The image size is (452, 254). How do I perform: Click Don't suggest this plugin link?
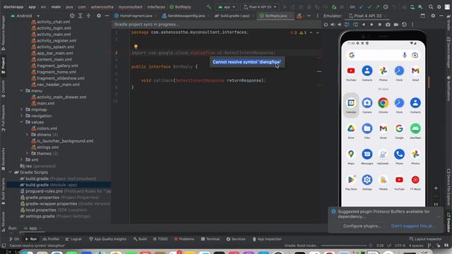pos(412,226)
